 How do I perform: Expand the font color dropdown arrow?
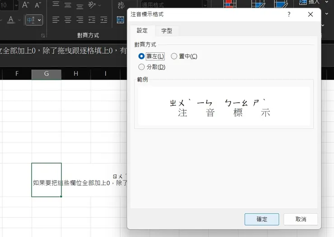(x=19, y=20)
